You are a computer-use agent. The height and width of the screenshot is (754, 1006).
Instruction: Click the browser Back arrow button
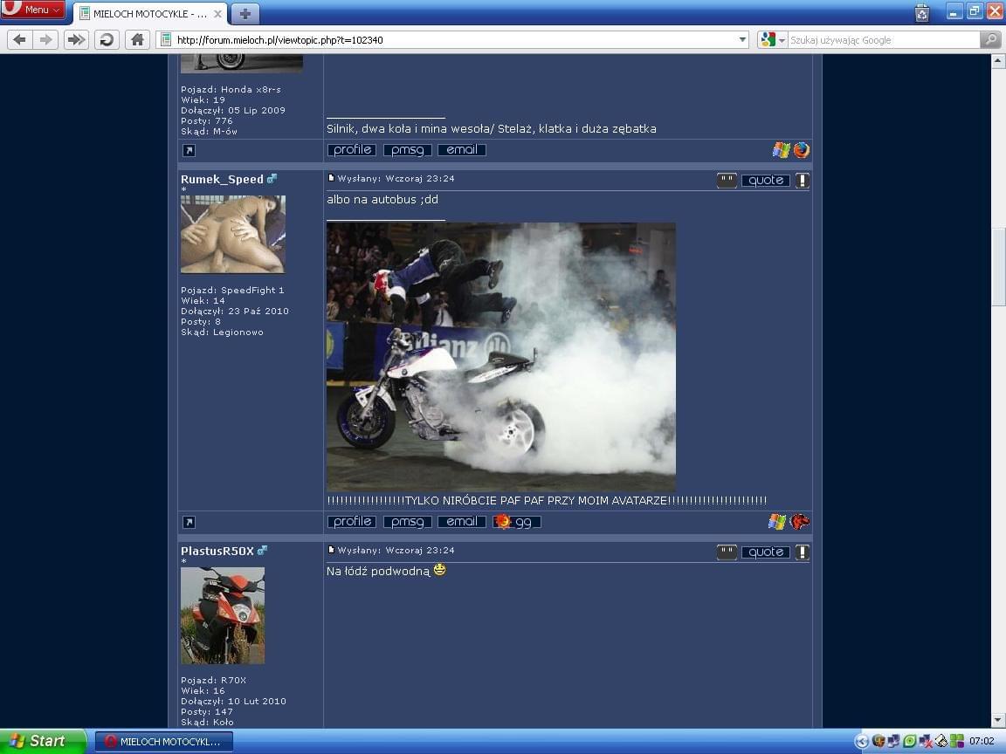click(x=19, y=39)
